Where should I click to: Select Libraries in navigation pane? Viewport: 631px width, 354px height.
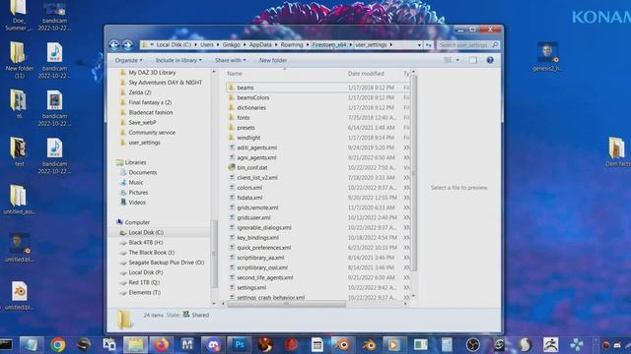[135, 162]
